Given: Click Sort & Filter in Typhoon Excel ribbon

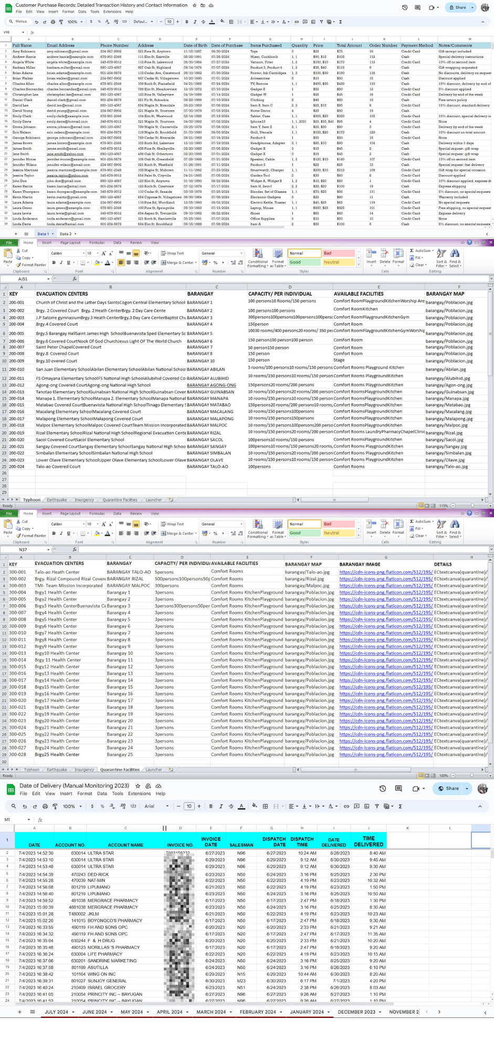Looking at the screenshot, I should point(442,258).
